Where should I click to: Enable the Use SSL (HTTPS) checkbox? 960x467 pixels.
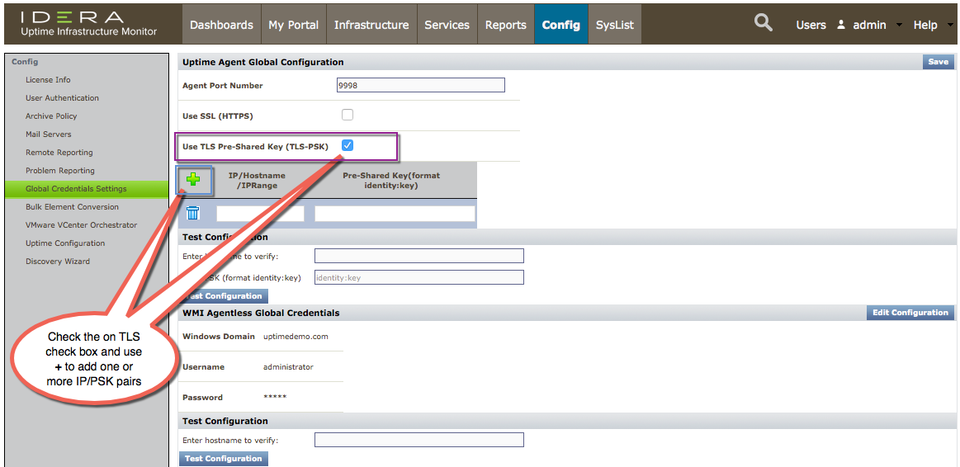pos(348,115)
